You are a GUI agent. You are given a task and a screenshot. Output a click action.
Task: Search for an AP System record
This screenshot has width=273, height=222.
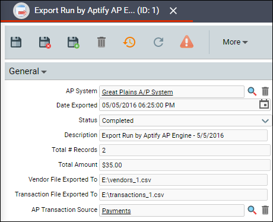click(x=252, y=91)
